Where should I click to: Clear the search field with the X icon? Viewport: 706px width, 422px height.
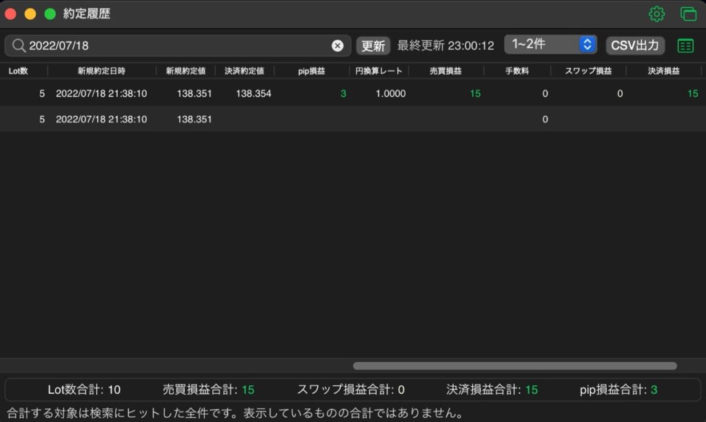[x=337, y=46]
